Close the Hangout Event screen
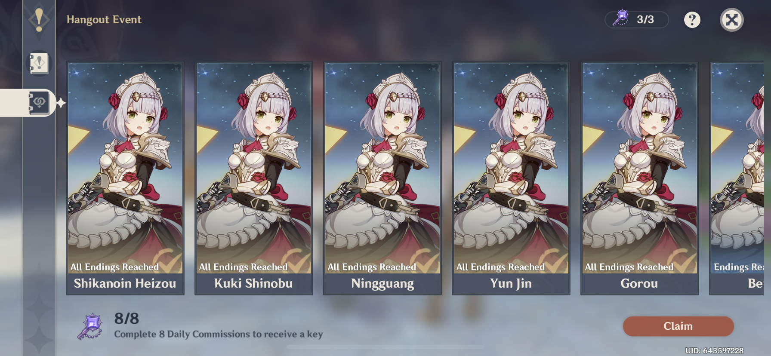Screen dimensions: 771x356 [x=731, y=20]
